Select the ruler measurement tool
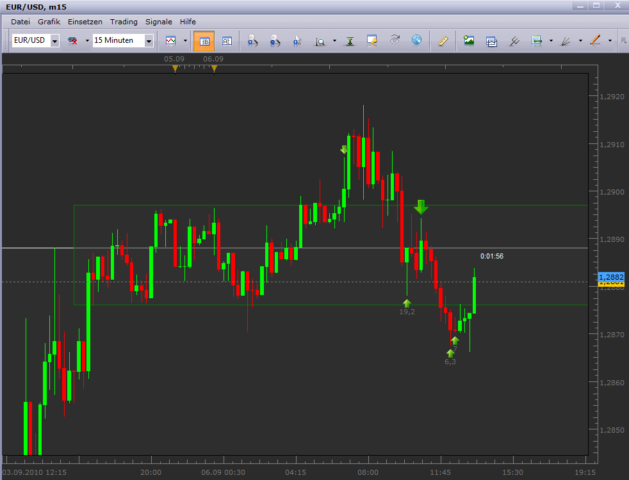The width and height of the screenshot is (629, 480). (x=443, y=41)
